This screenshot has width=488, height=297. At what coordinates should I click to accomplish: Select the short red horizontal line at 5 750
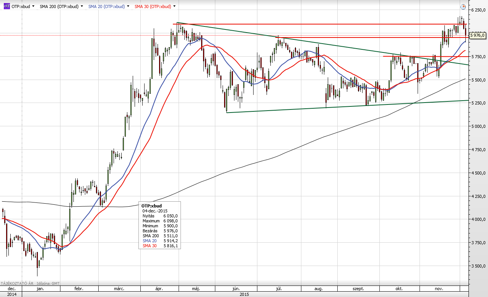pyautogui.click(x=426, y=56)
